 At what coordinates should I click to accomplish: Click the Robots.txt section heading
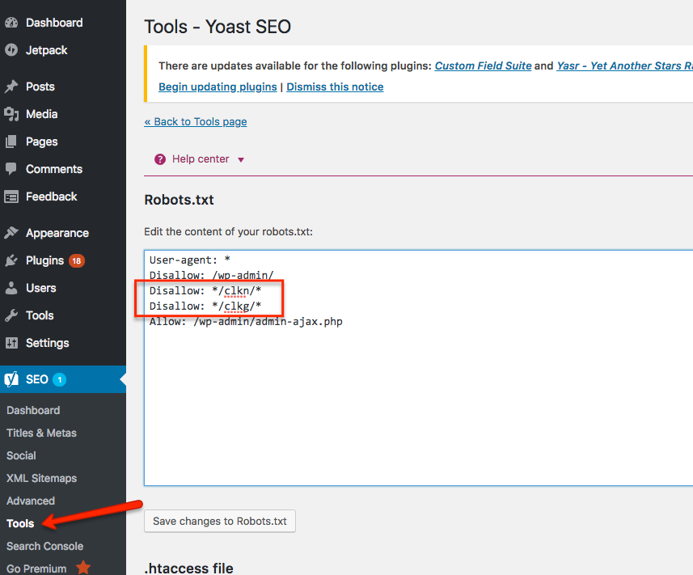[179, 200]
